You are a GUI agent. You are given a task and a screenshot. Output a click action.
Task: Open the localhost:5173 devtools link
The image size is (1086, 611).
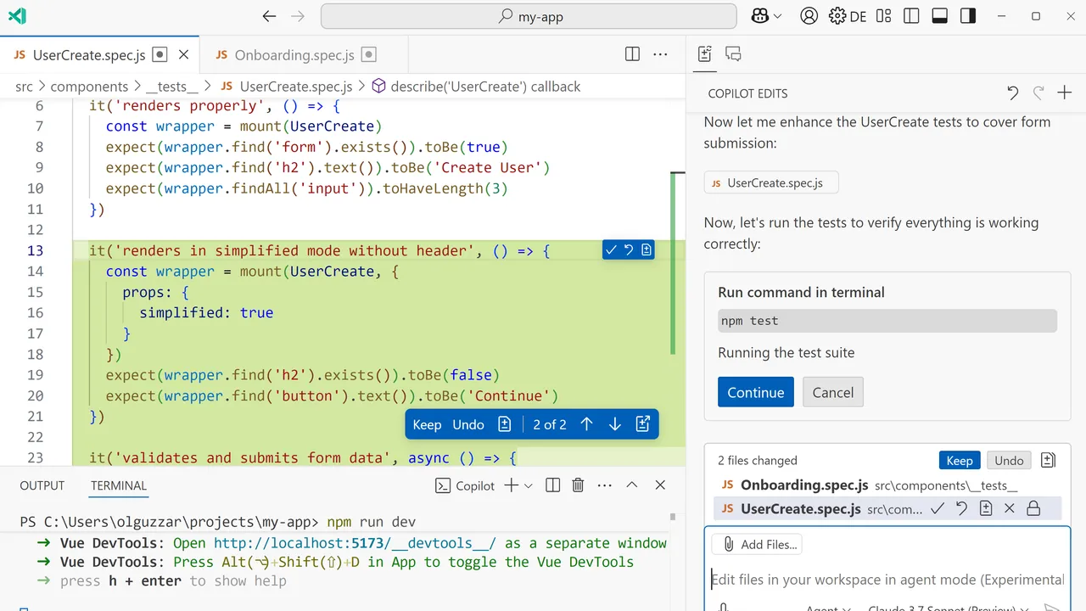coord(355,543)
